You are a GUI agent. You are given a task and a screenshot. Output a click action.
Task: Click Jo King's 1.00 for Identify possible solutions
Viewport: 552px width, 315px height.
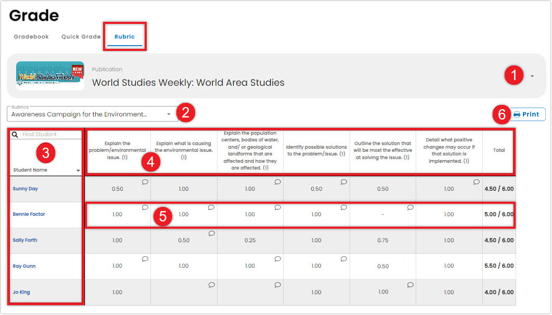(x=316, y=292)
